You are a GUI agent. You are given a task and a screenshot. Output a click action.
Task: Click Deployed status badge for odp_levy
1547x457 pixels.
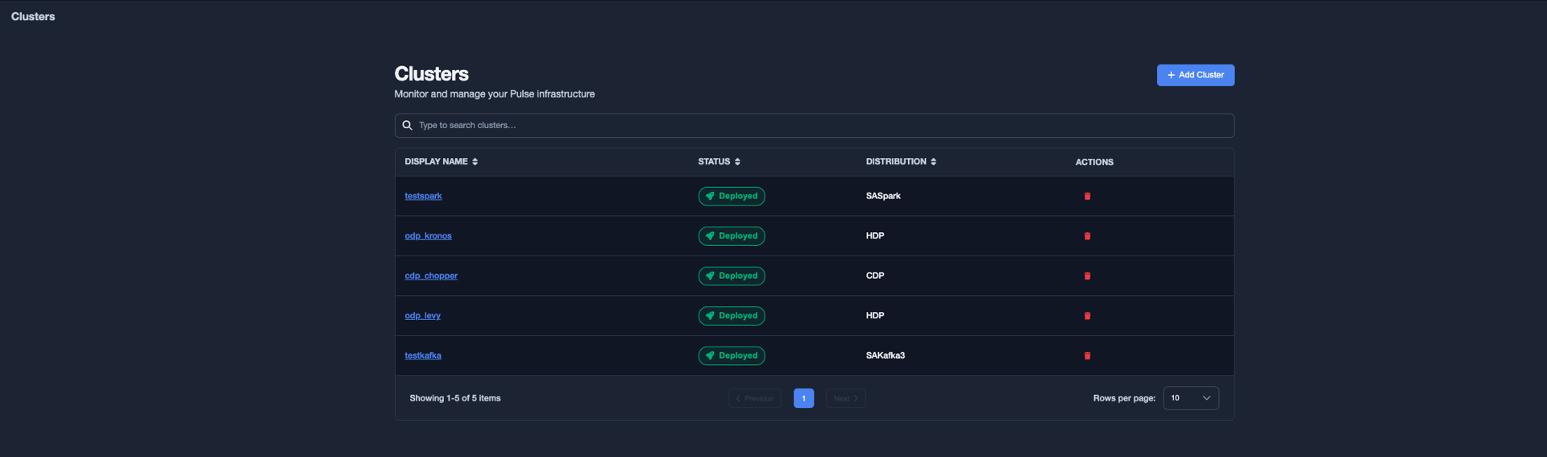(x=732, y=316)
